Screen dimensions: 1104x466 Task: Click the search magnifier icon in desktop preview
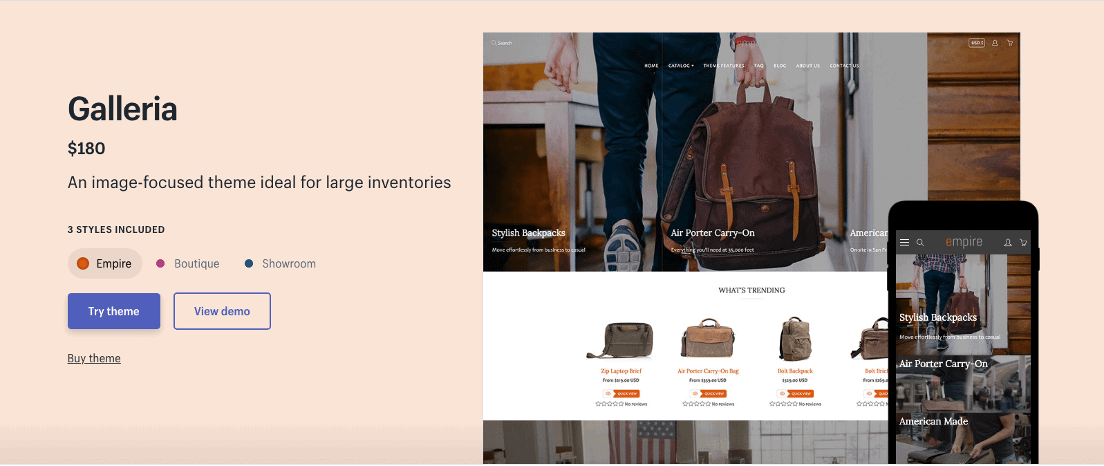pos(494,43)
